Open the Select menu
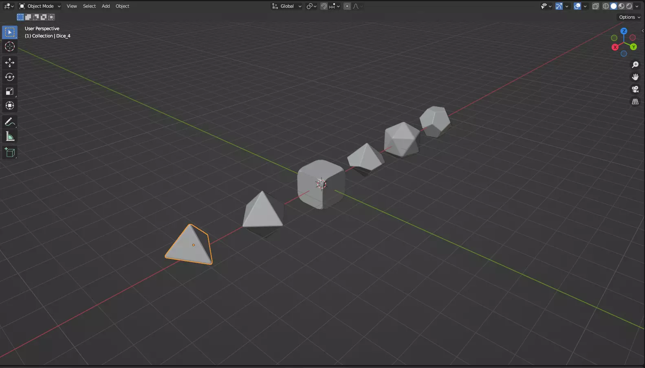 (89, 6)
